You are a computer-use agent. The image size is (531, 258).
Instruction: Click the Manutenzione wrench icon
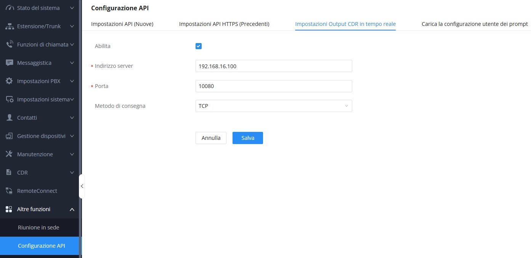pyautogui.click(x=10, y=154)
